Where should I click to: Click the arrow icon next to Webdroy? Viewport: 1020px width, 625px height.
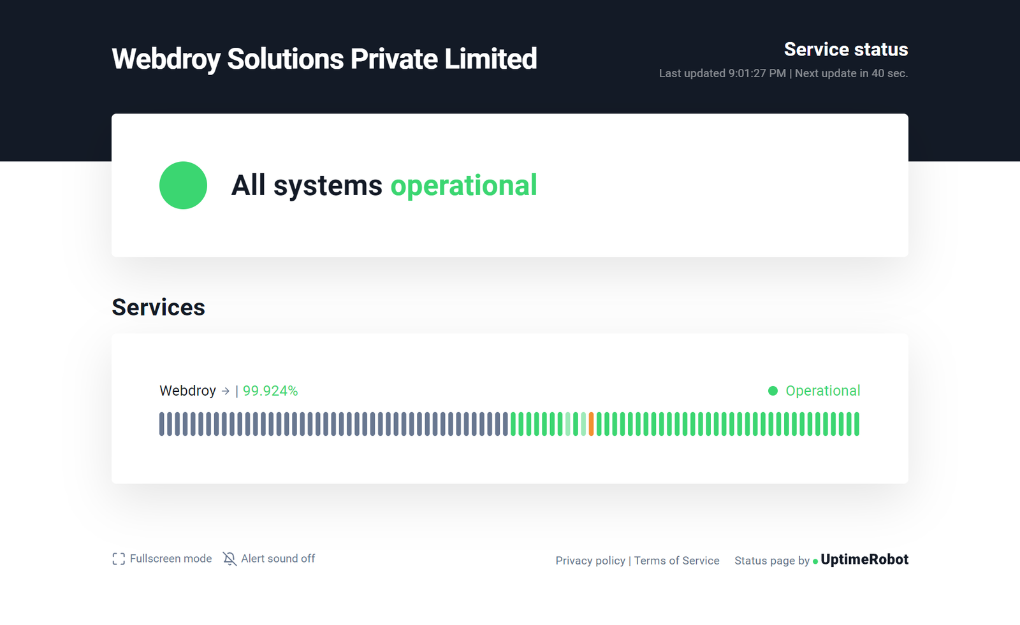coord(226,391)
